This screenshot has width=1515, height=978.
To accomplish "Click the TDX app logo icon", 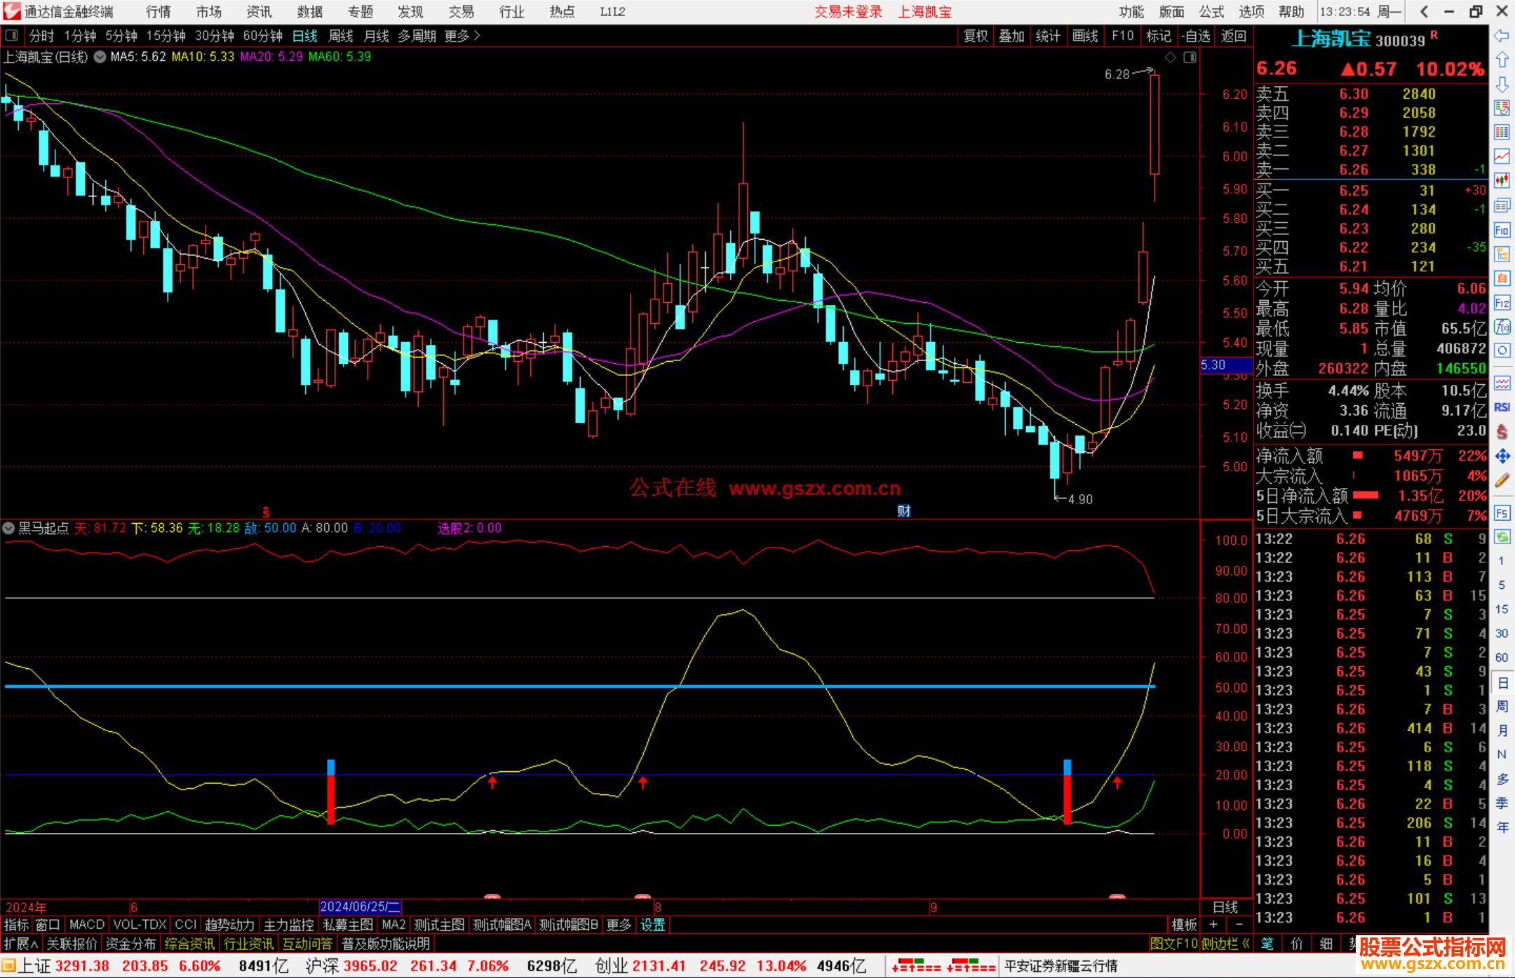I will [11, 12].
